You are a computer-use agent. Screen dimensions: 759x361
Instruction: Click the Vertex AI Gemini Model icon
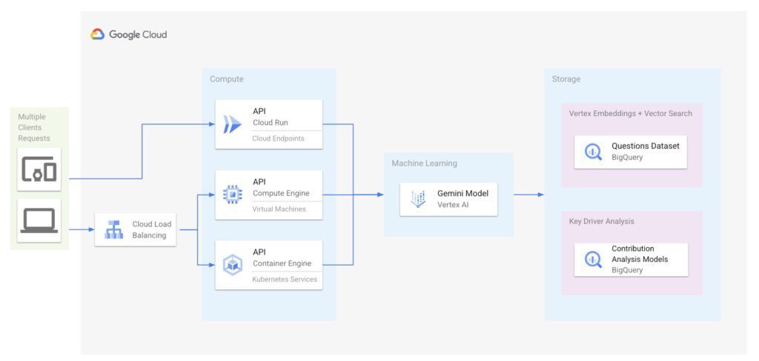pyautogui.click(x=419, y=199)
